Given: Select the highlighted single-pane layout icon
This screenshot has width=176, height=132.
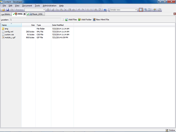Looking at the screenshot, I should [x=141, y=10].
